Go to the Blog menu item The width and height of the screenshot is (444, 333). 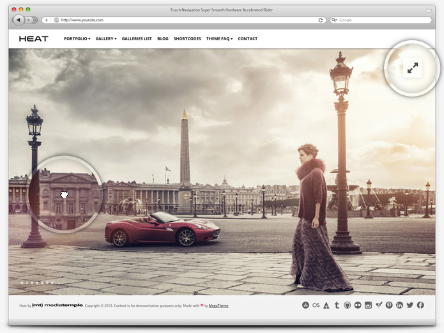point(163,39)
